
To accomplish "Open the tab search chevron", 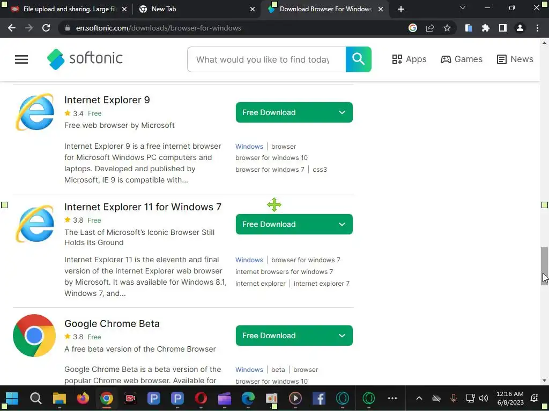I will [x=462, y=7].
